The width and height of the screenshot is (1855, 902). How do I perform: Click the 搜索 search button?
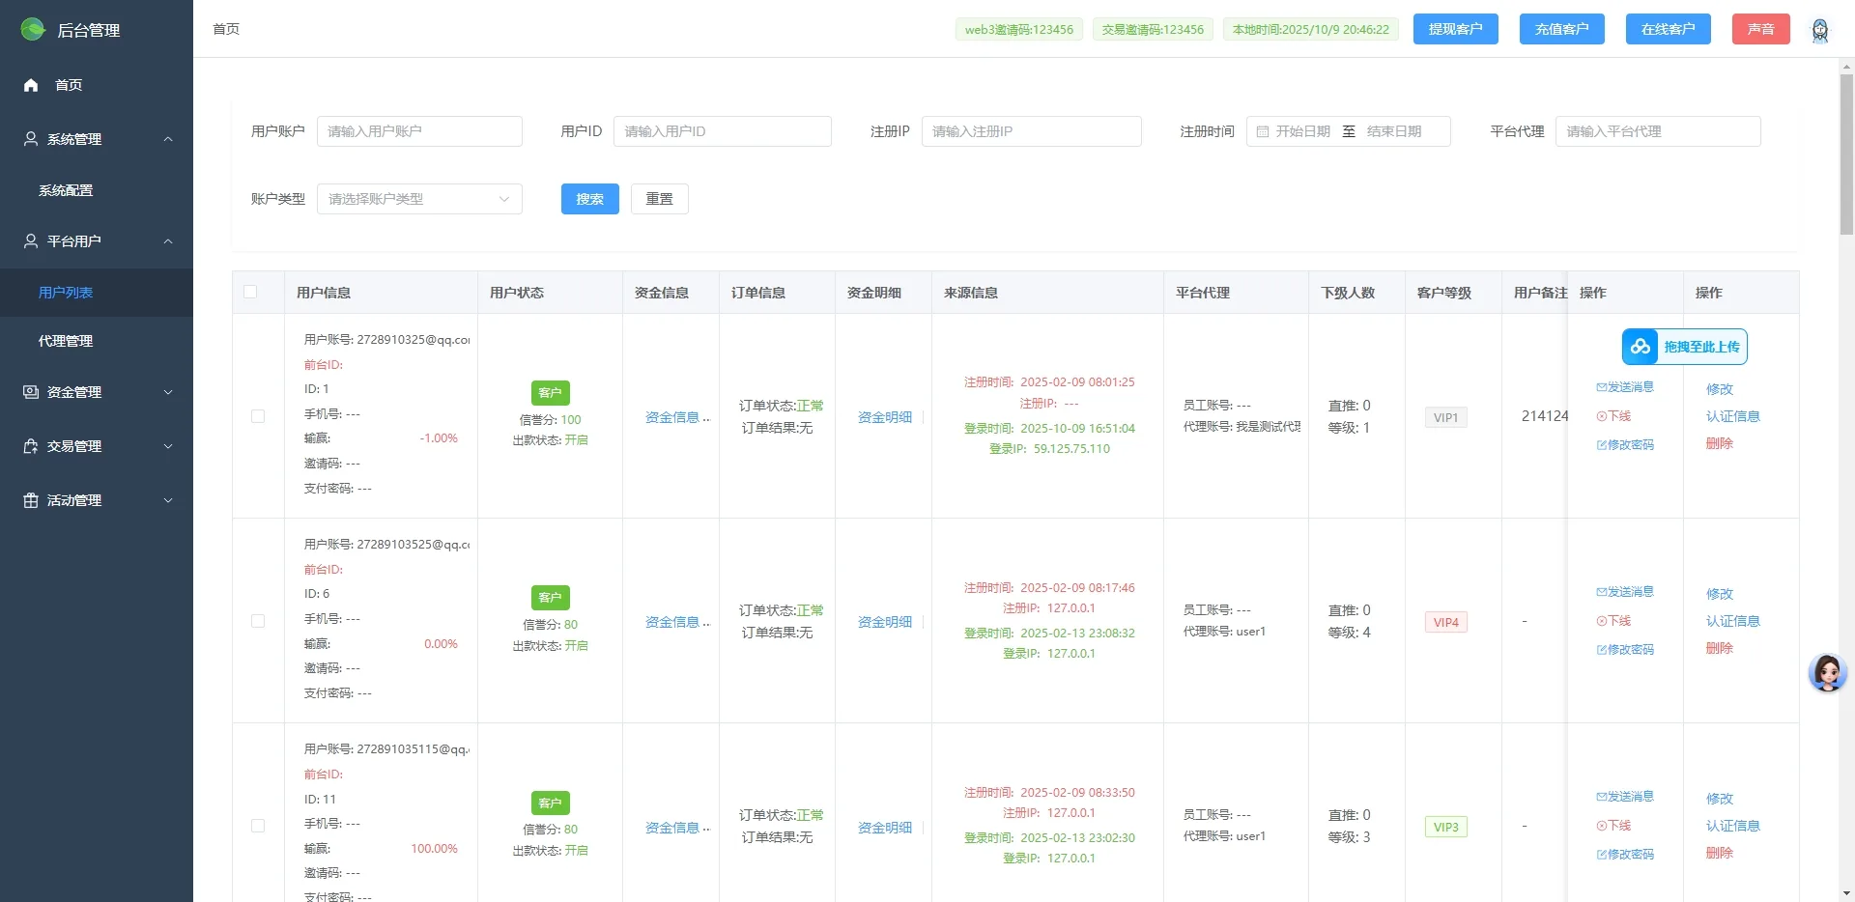(x=588, y=198)
